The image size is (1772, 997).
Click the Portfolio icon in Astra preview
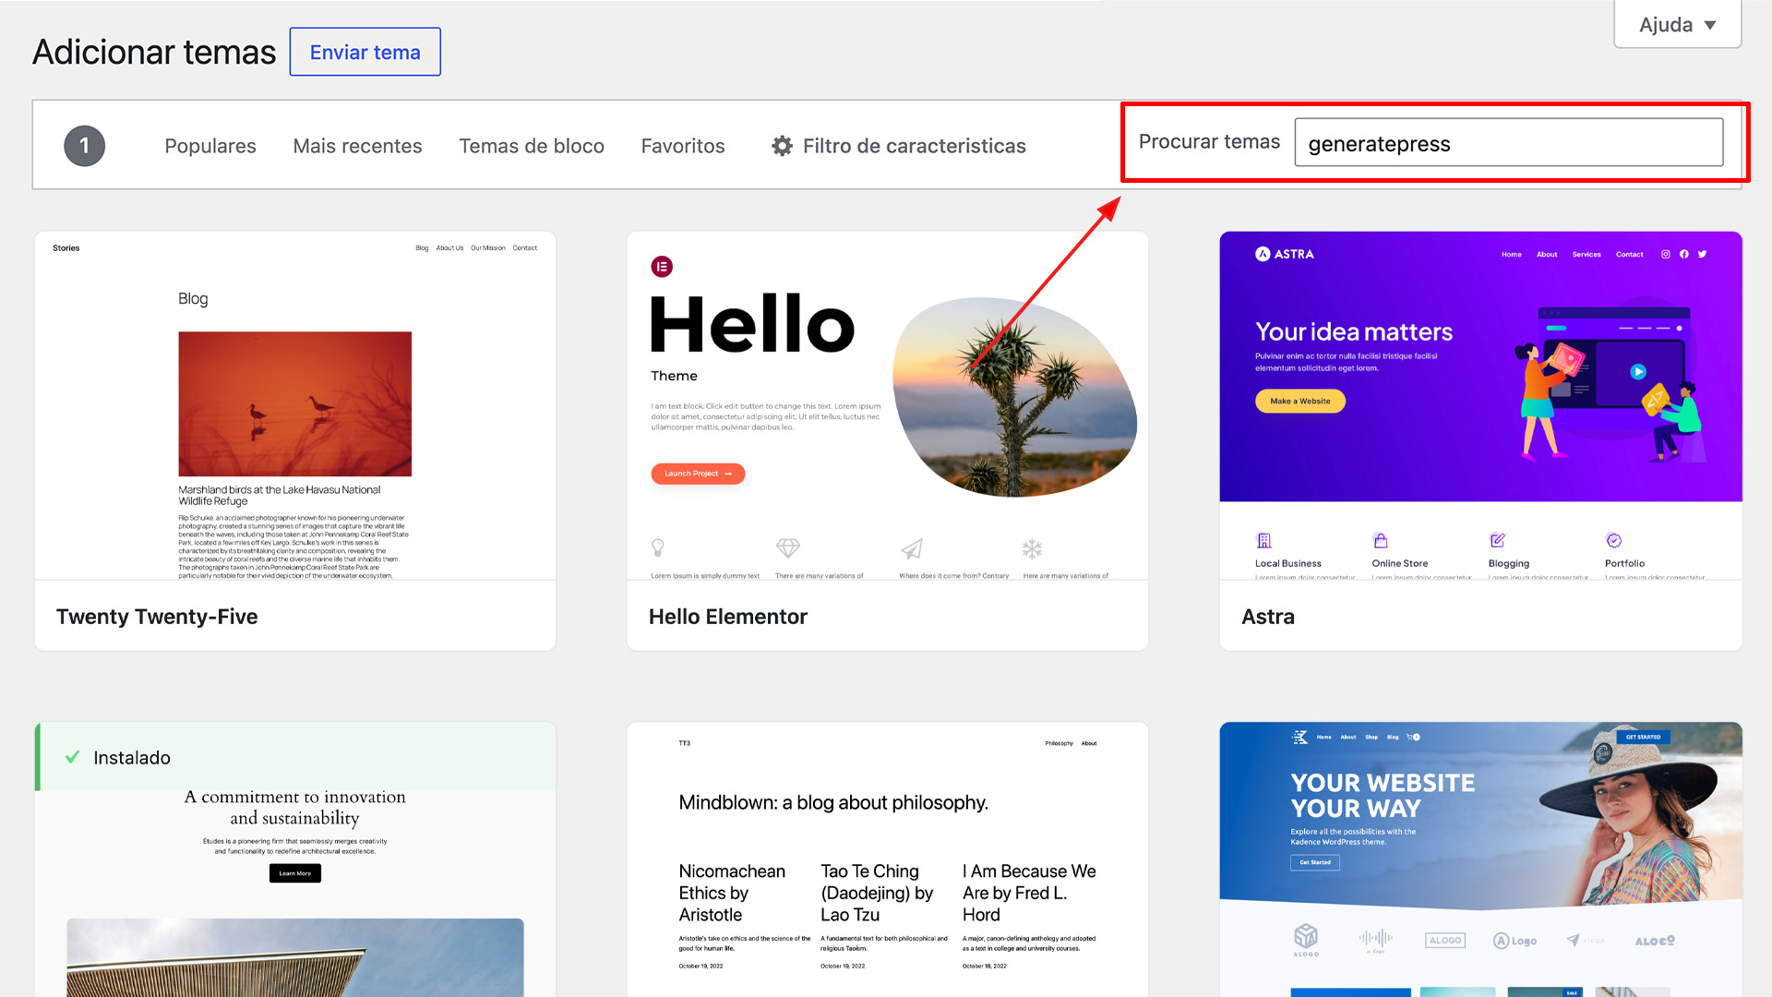[1613, 541]
